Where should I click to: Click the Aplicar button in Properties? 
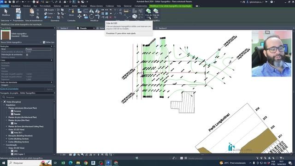tap(50, 89)
